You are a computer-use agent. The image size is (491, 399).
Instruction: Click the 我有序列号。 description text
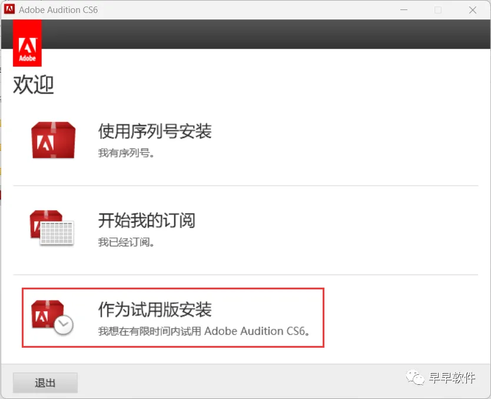click(126, 153)
